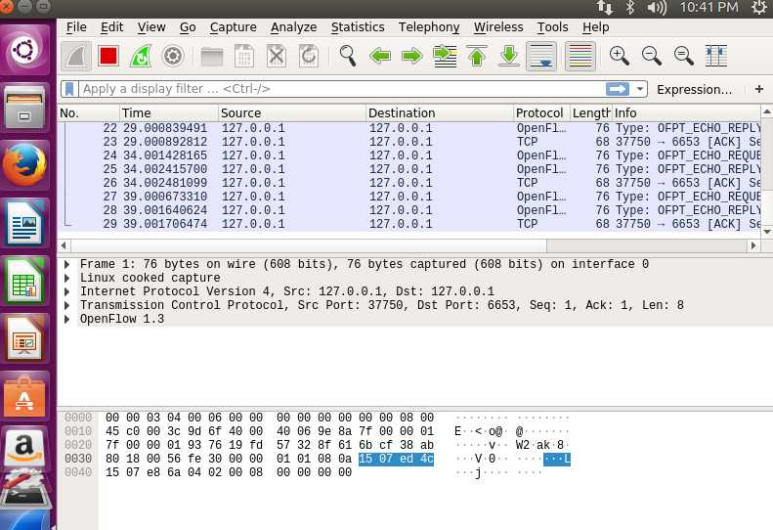Click highlighted hex bytes 15 07 ed 4c

click(x=396, y=459)
